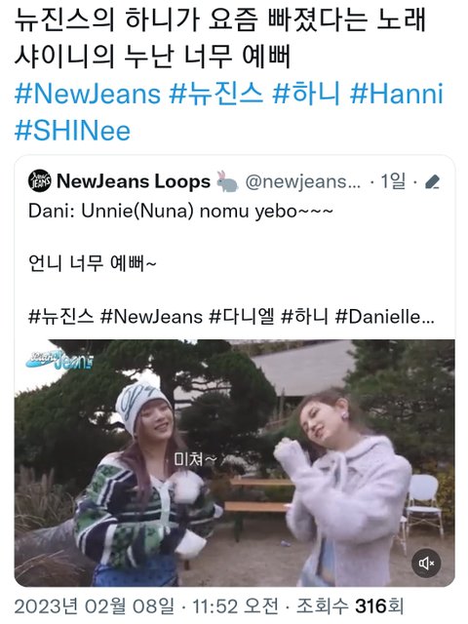
Task: Play the embedded video thumbnail
Action: [x=234, y=463]
